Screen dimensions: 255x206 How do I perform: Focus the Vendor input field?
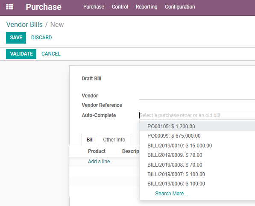197,96
